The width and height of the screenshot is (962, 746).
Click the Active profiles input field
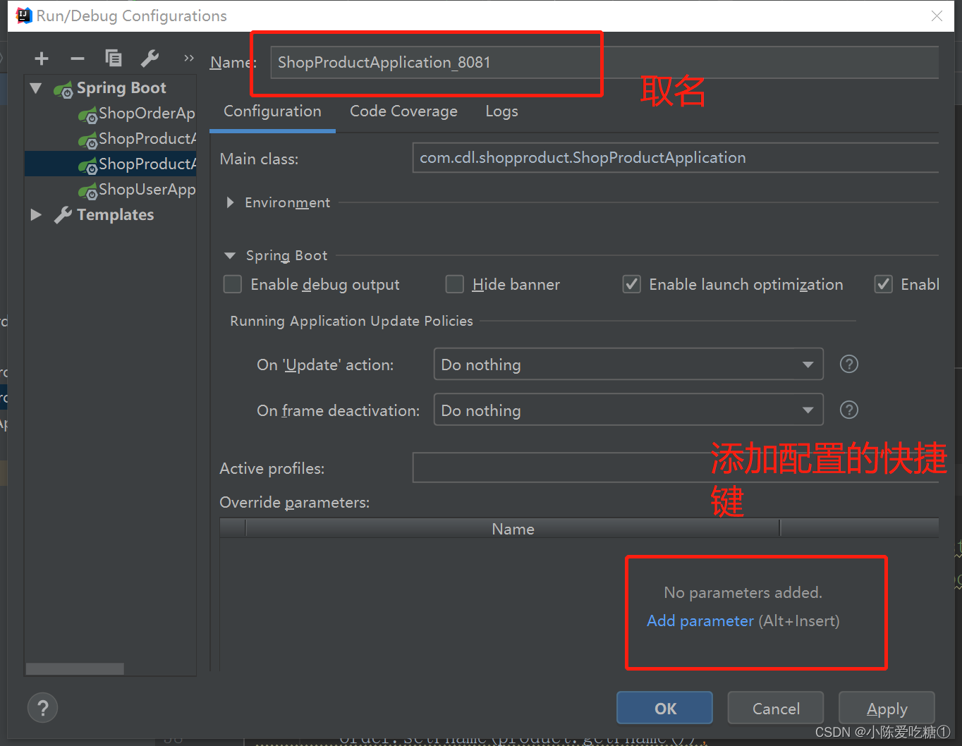[x=675, y=467]
